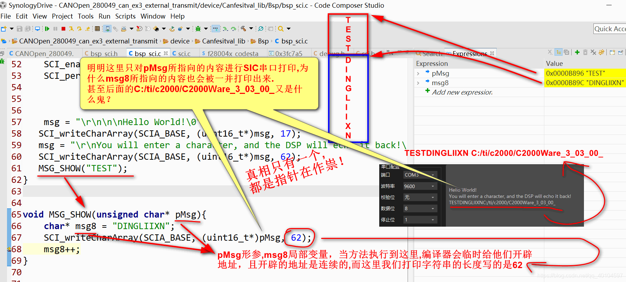This screenshot has height=282, width=626.
Task: Click the New file toolbar icon
Action: [x=4, y=29]
